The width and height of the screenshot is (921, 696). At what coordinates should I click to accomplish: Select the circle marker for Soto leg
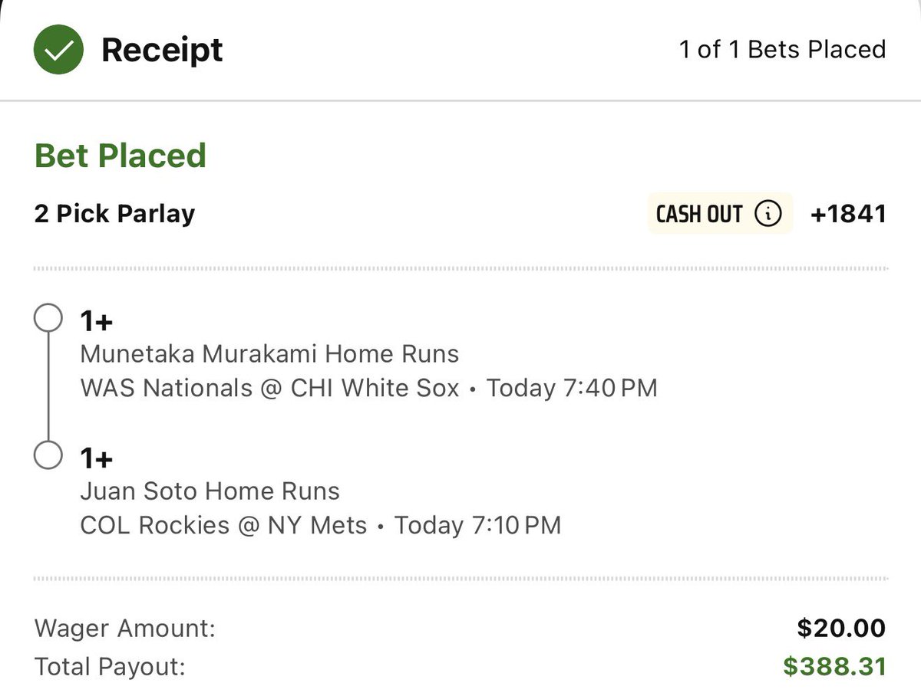(x=48, y=455)
